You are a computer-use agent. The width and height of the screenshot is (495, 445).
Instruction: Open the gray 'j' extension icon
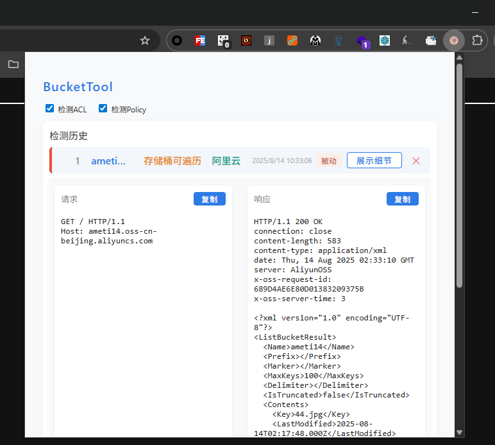[x=269, y=40]
